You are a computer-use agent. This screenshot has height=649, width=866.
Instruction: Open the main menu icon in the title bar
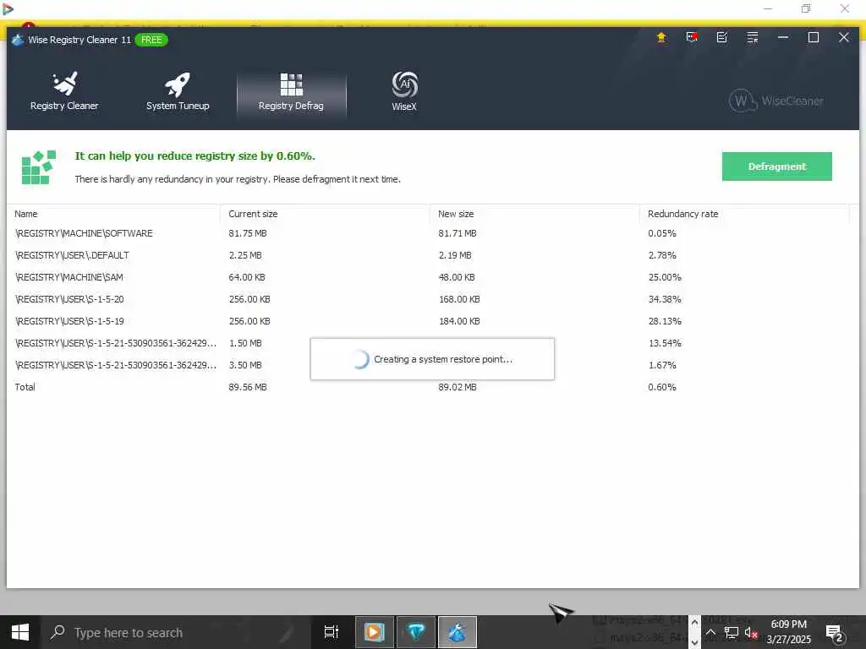(752, 37)
